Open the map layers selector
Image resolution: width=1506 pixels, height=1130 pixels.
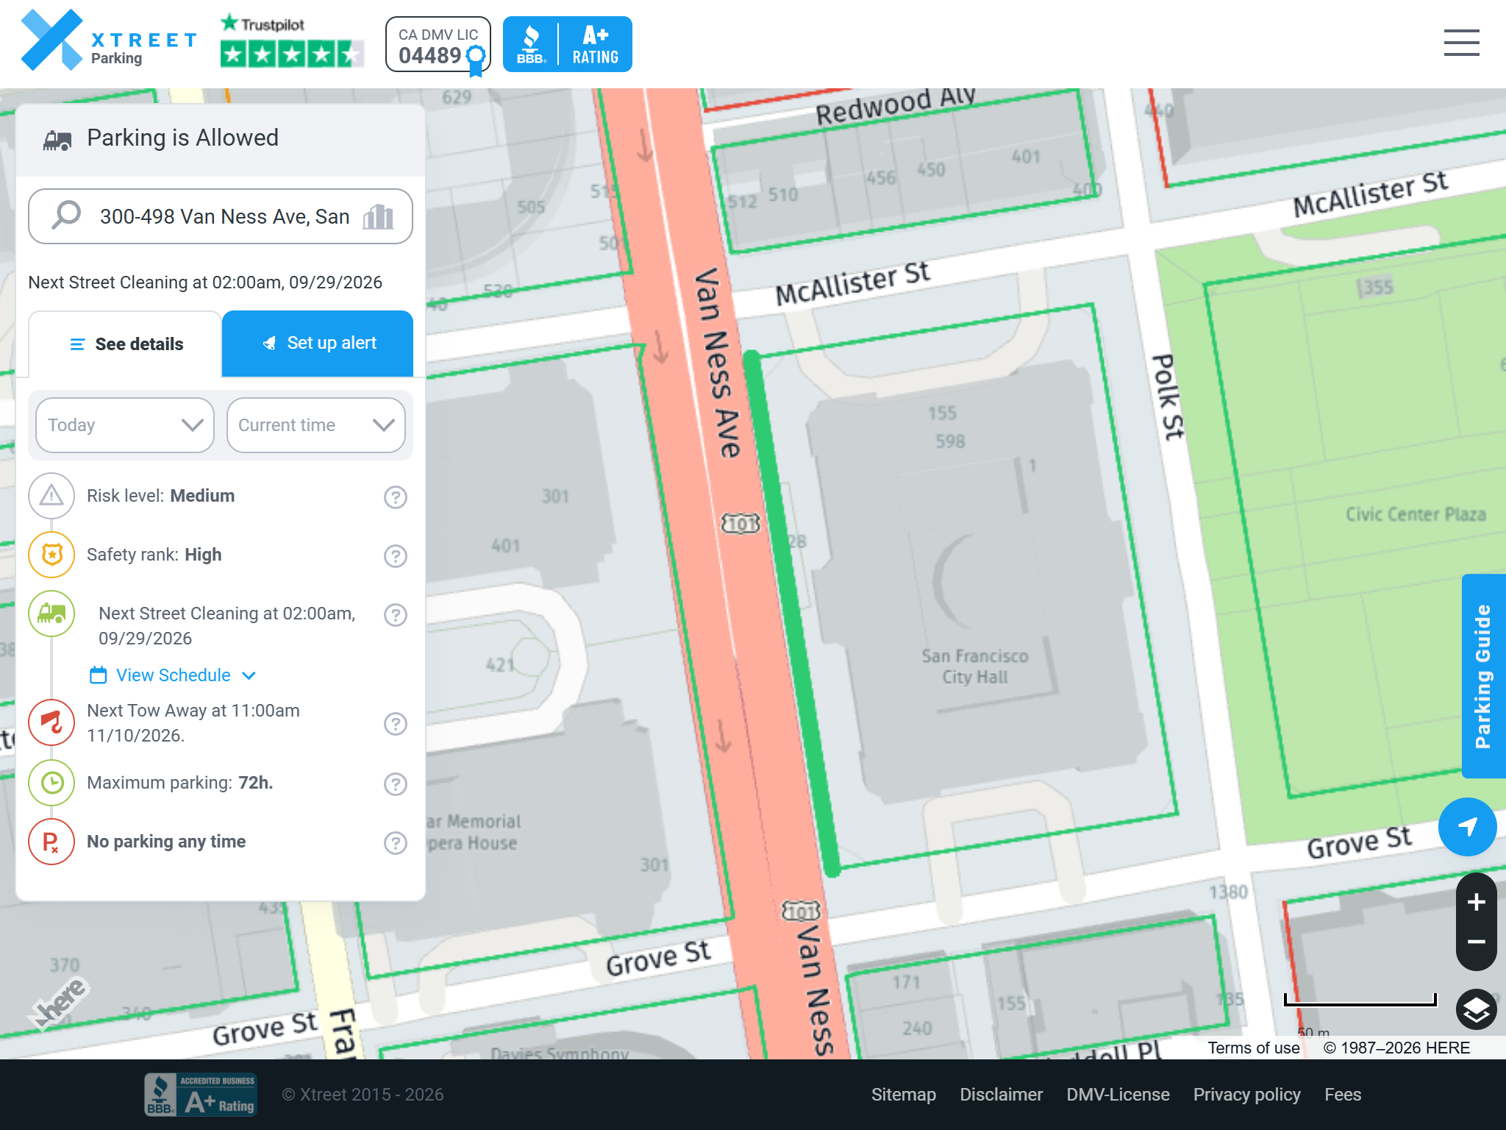coord(1477,1009)
